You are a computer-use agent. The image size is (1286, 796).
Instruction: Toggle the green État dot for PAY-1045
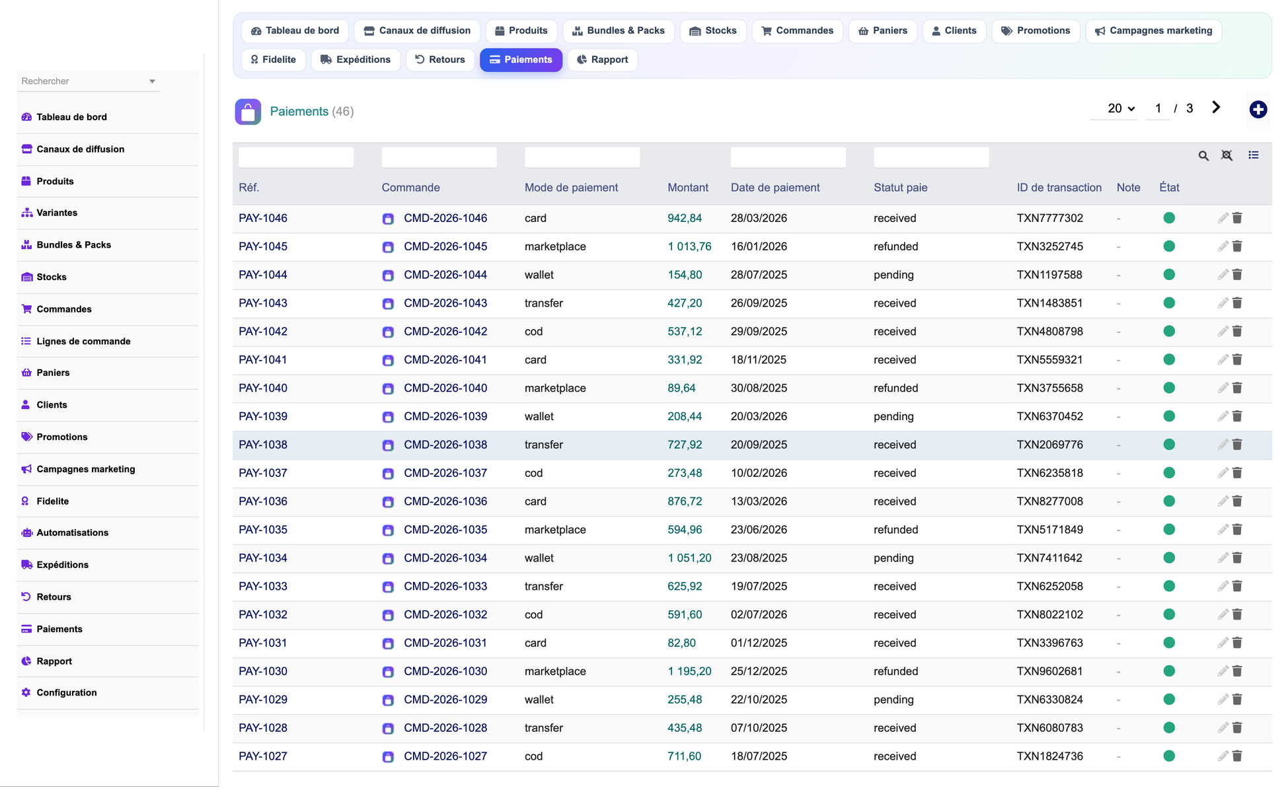[x=1168, y=246]
